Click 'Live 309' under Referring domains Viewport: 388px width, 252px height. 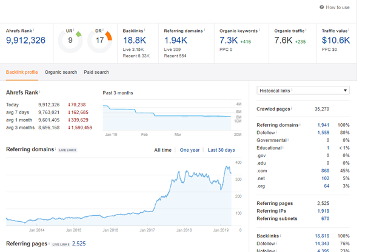172,50
